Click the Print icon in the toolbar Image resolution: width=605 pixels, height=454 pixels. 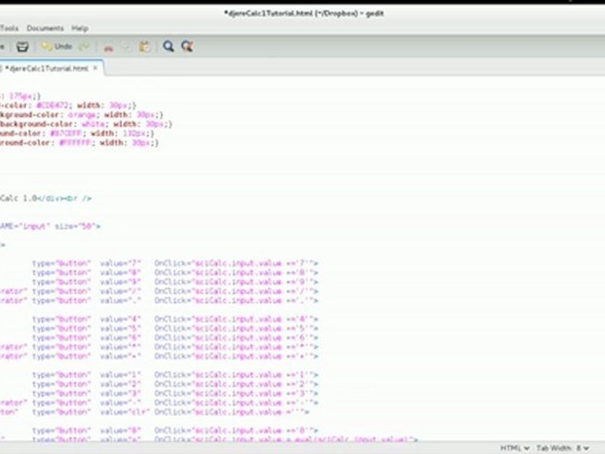23,47
